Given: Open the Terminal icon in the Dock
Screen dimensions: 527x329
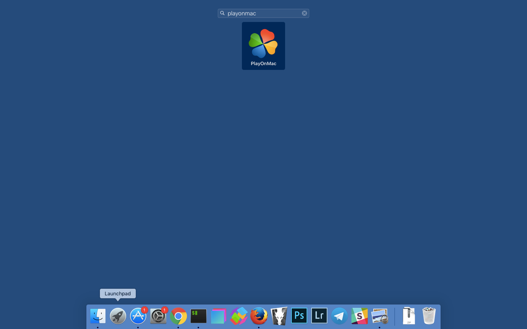Looking at the screenshot, I should pos(198,316).
